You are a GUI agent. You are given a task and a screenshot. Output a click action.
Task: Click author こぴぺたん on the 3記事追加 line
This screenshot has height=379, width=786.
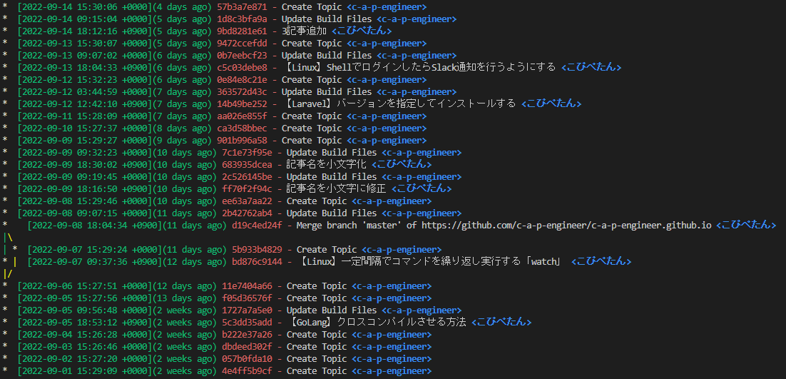tap(362, 31)
